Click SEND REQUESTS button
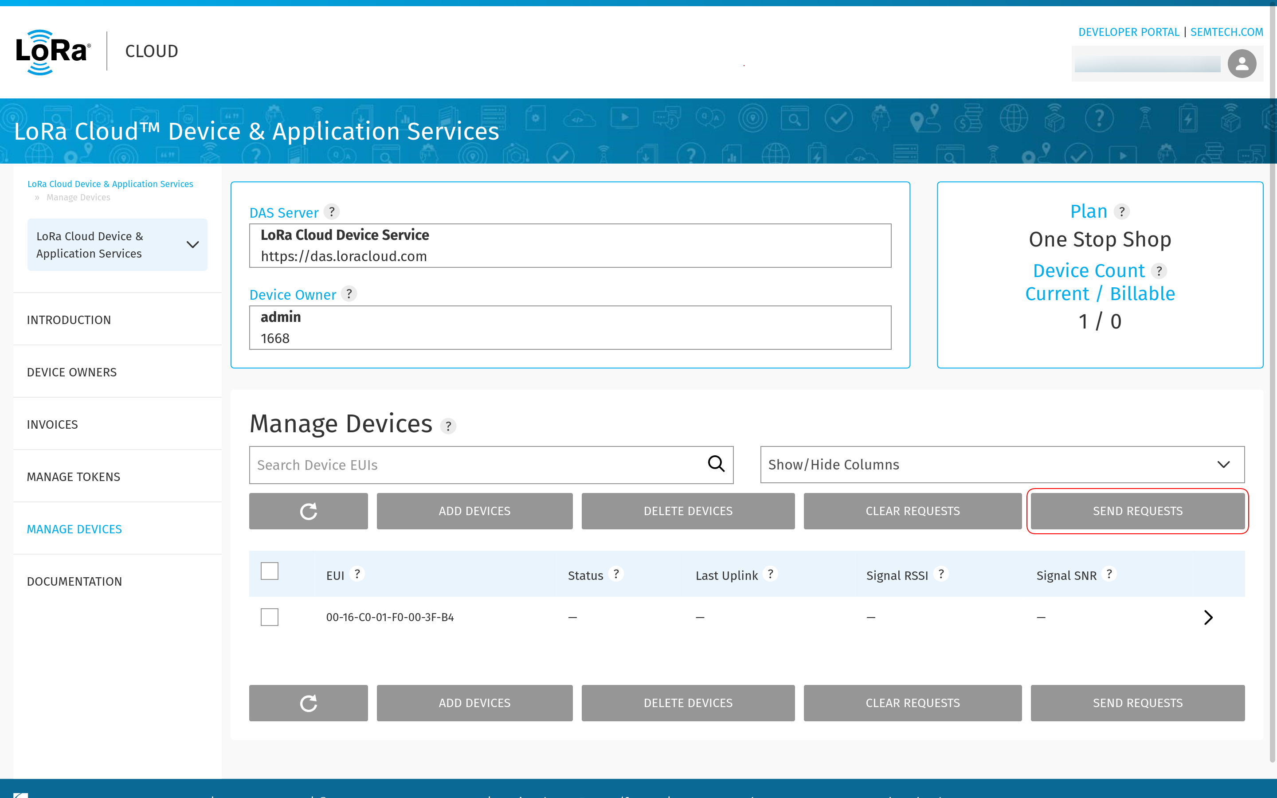1277x798 pixels. 1137,510
